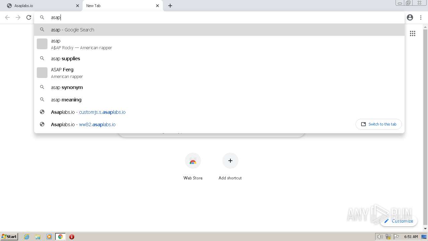Open customjs.s.asaplabs.io history suggestion
Screen dimensions: 428x241
(219, 112)
